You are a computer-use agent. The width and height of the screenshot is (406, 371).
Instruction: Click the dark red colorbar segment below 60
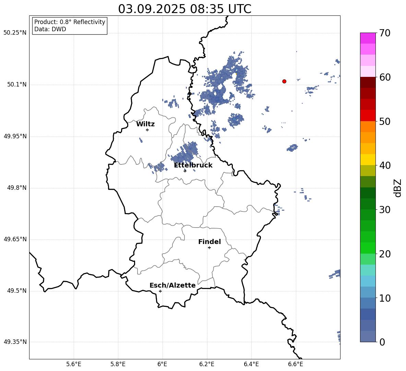[x=368, y=82]
